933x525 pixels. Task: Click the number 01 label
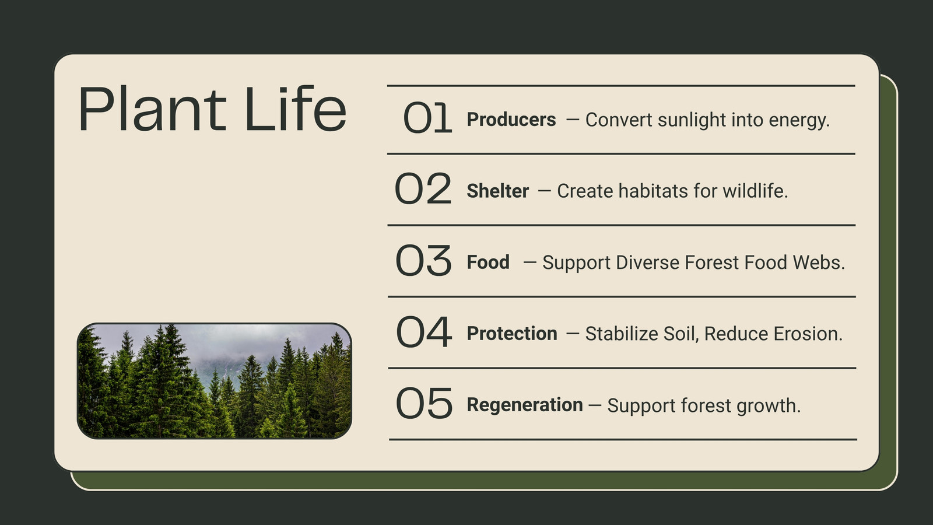click(427, 118)
